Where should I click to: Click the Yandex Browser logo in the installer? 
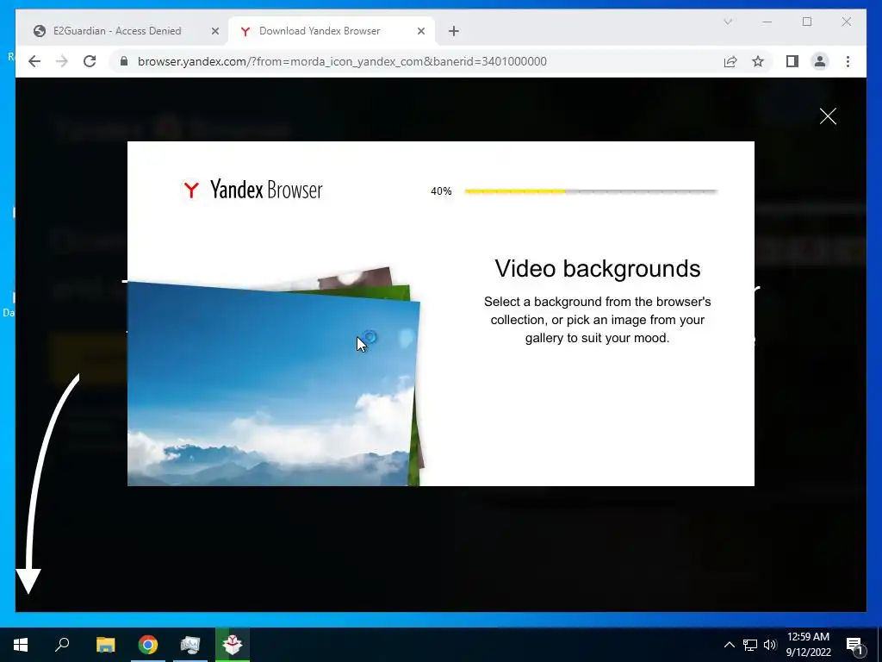pyautogui.click(x=252, y=190)
